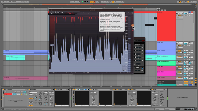Toggle A/B compare in Pro-L

pos(88,13)
